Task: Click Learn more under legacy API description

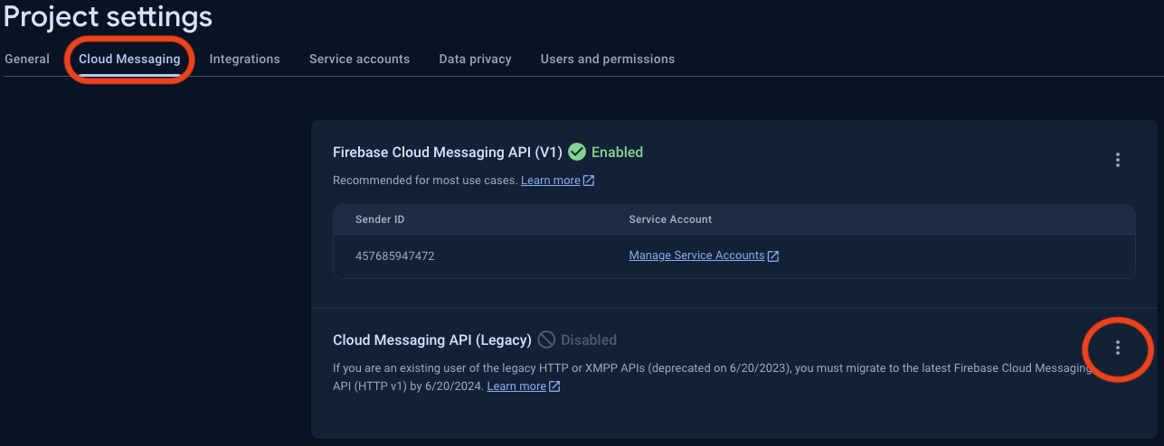Action: [516, 386]
